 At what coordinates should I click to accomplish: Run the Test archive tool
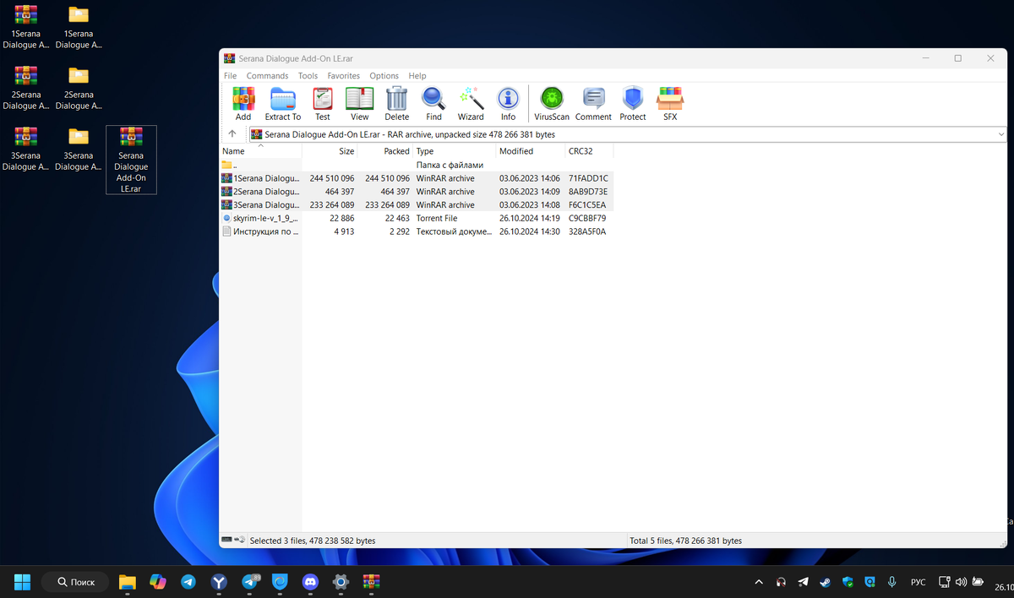(x=323, y=103)
